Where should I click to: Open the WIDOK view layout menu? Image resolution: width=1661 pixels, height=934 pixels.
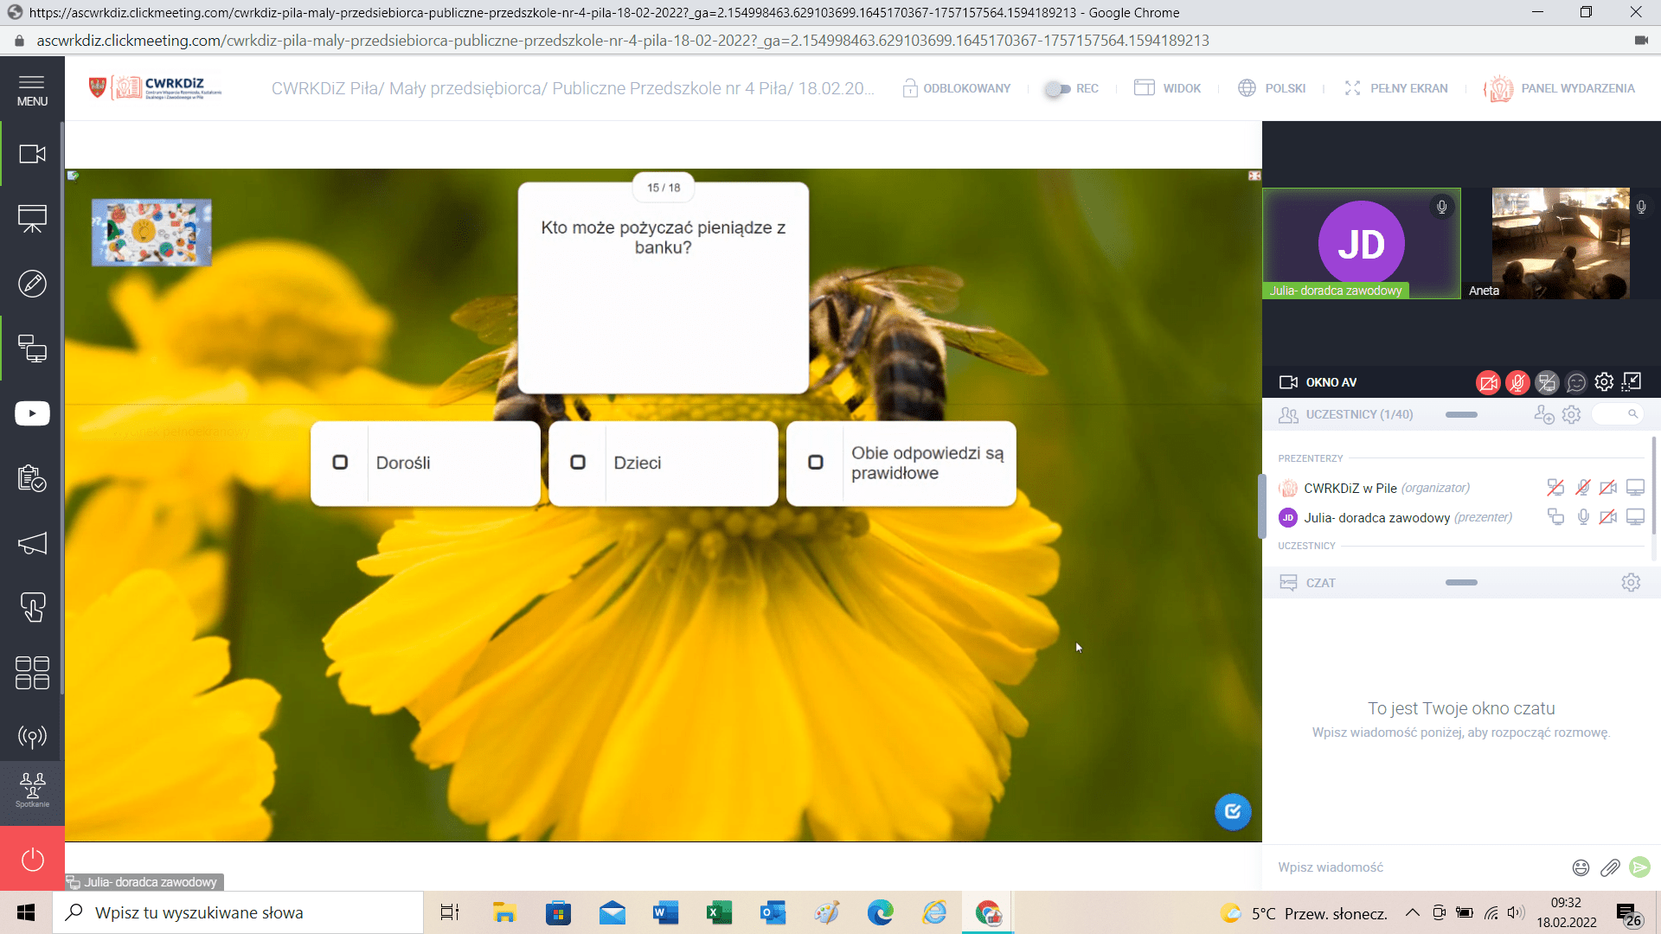(x=1168, y=88)
